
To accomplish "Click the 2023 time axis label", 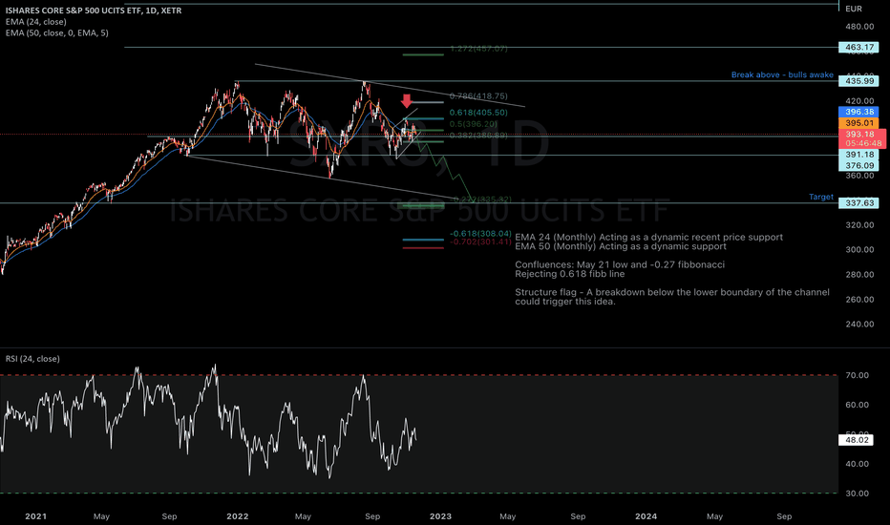I will (440, 515).
